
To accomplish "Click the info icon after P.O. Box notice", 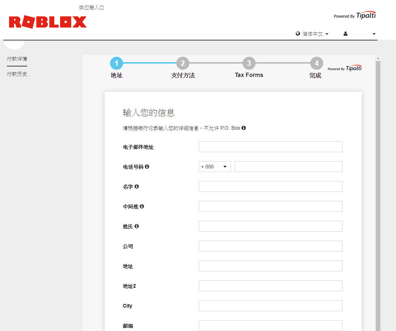I will pos(243,128).
